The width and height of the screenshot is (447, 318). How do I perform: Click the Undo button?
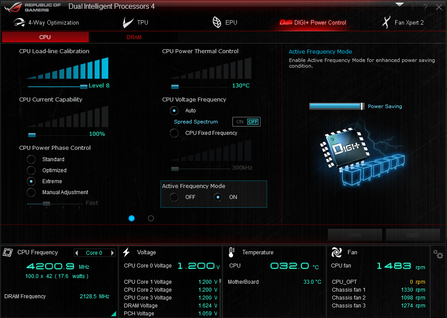355,235
